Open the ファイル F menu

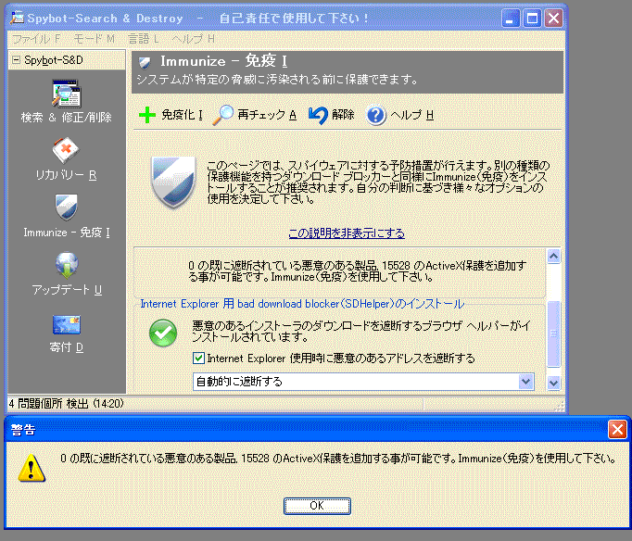point(36,39)
